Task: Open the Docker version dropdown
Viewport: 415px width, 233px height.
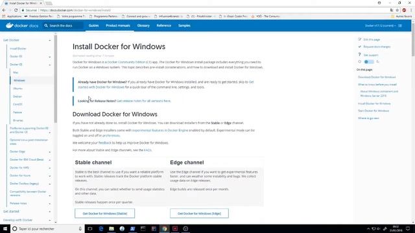Action: tap(381, 26)
